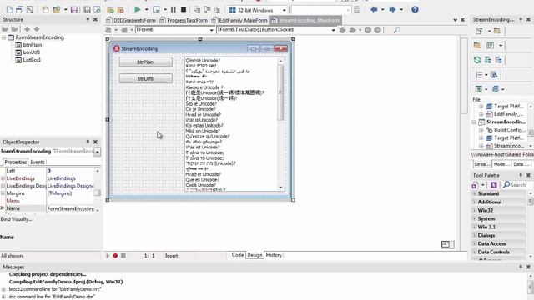Click the scroll-down arrow of the form's listbox
This screenshot has height=300, width=534.
tap(281, 187)
